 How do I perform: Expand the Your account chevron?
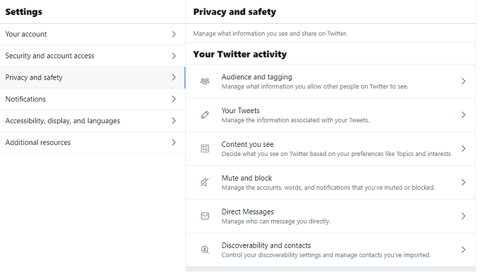click(x=173, y=34)
